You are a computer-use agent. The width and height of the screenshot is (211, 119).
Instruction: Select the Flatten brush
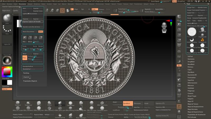[x=49, y=103]
